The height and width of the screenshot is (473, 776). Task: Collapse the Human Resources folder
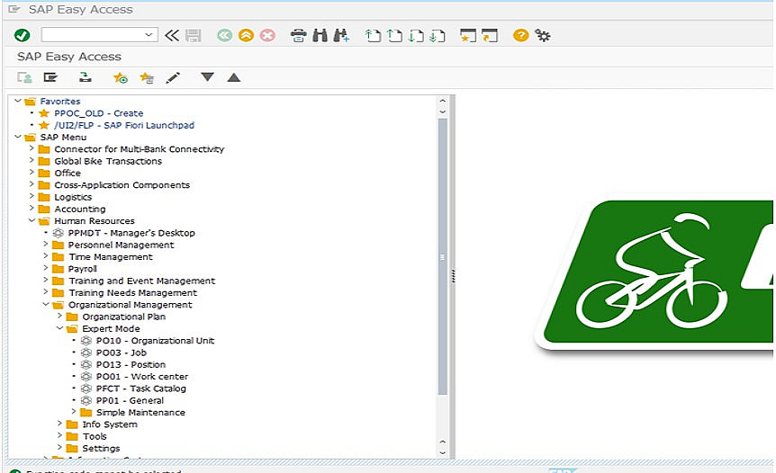pos(32,220)
